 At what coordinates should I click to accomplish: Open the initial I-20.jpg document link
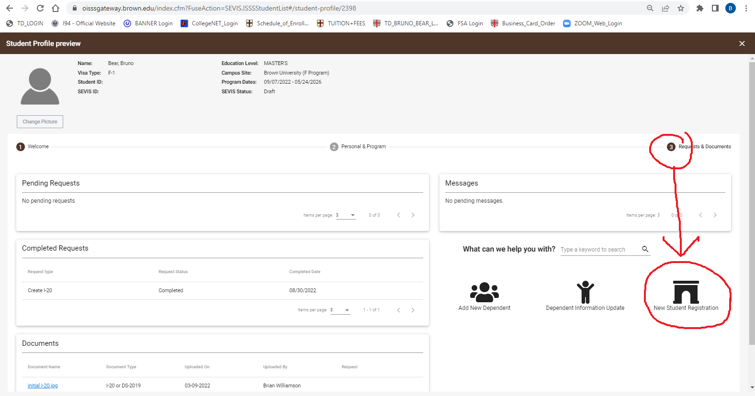point(43,385)
